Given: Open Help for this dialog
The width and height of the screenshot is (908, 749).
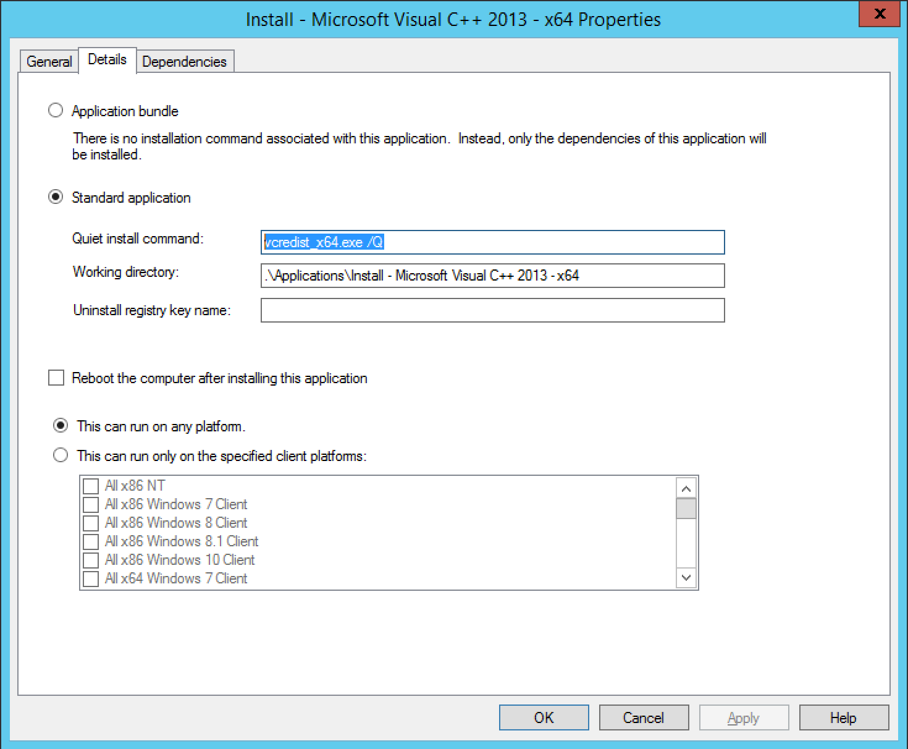Looking at the screenshot, I should point(844,717).
